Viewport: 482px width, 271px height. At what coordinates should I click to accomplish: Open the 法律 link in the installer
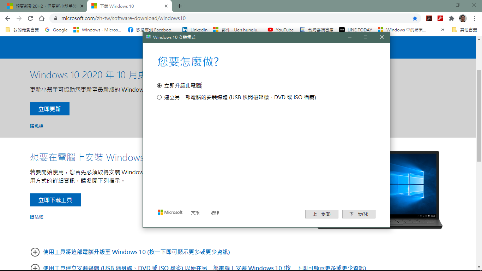pyautogui.click(x=215, y=213)
